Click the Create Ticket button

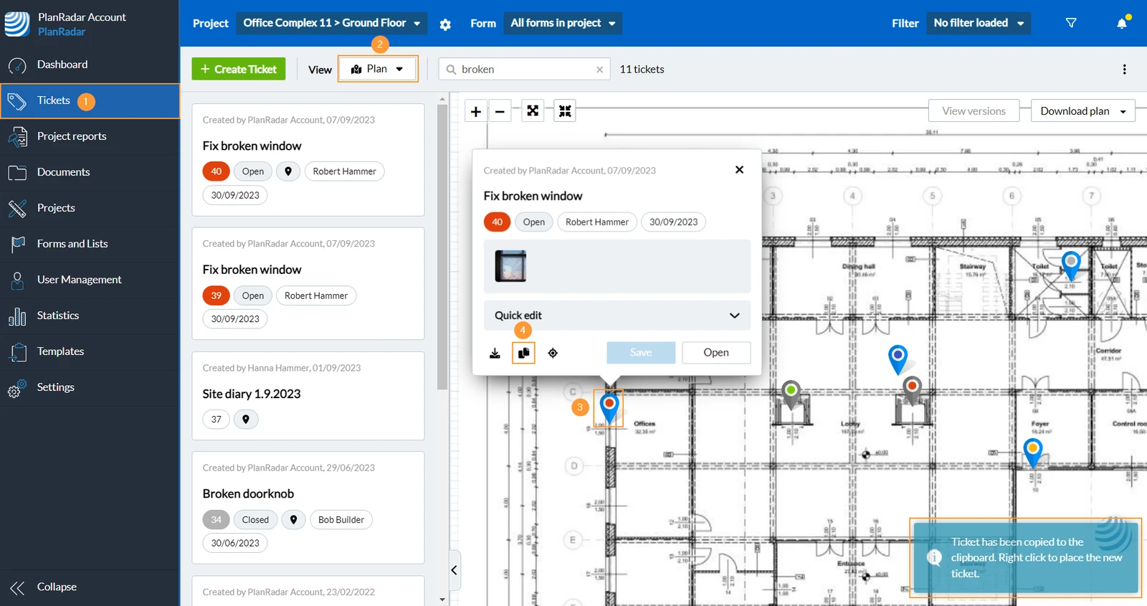tap(239, 69)
